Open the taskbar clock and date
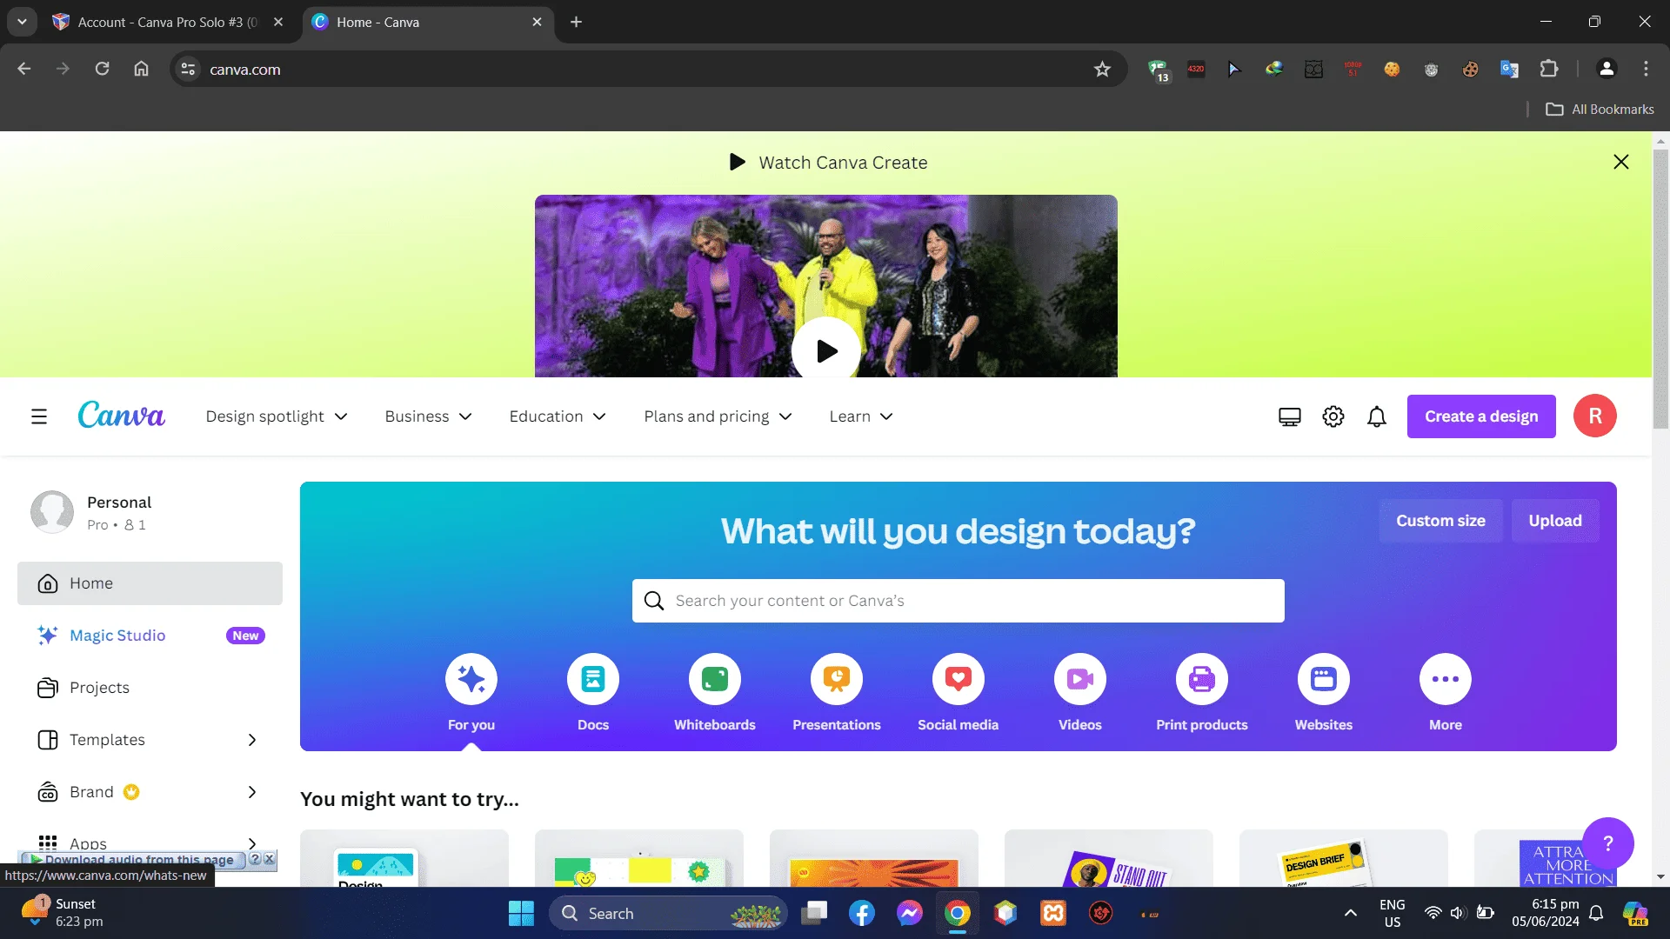 tap(1546, 913)
